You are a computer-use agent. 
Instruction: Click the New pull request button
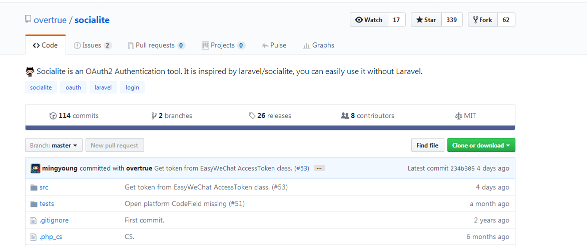115,145
